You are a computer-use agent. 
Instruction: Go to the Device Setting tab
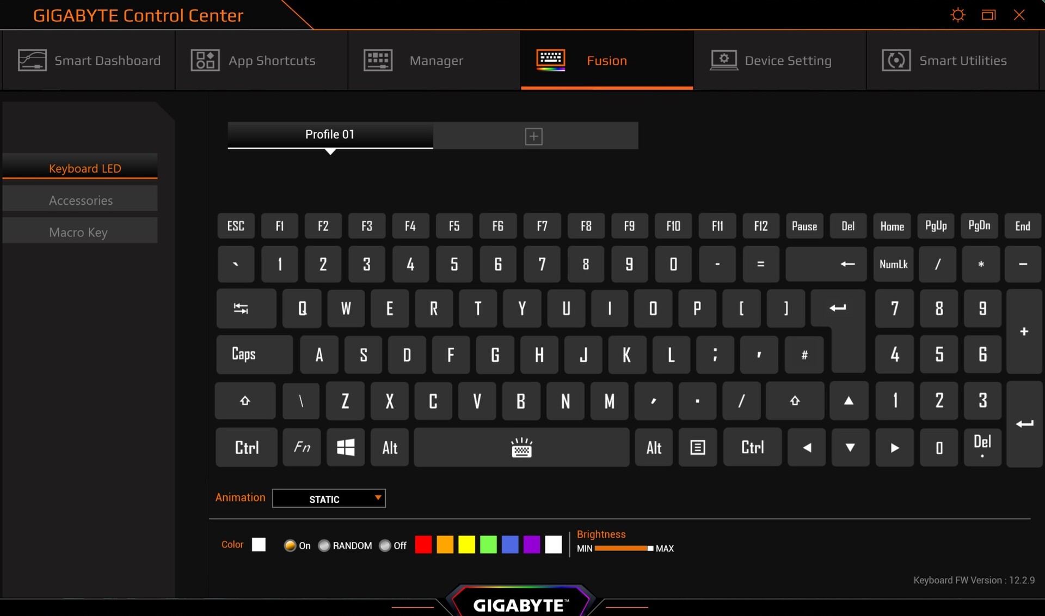click(779, 60)
